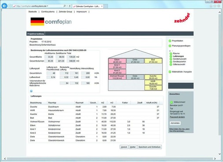
Task: Click Passwort ändern link
Action: (x=177, y=117)
